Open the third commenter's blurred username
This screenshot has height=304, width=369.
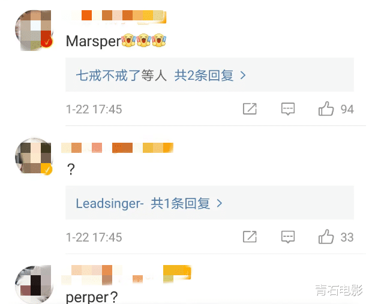click(126, 274)
